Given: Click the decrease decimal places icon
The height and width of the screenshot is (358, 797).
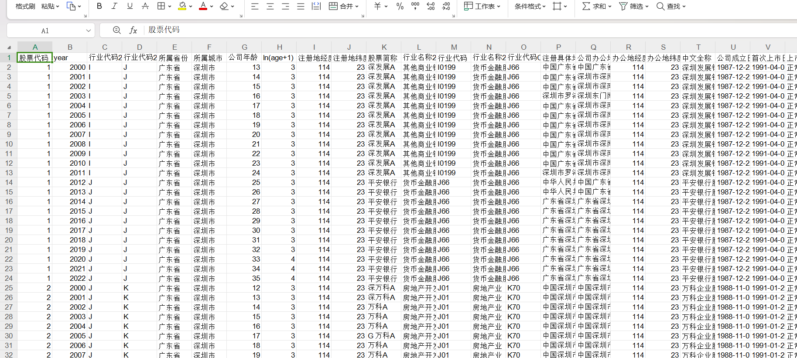Looking at the screenshot, I should [x=446, y=6].
